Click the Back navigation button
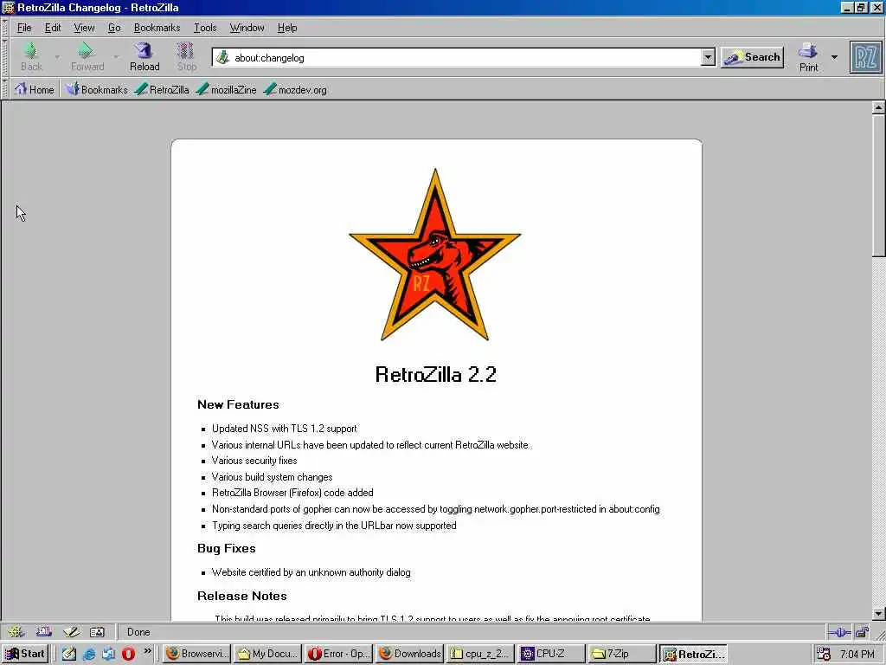This screenshot has height=665, width=886. tap(31, 57)
